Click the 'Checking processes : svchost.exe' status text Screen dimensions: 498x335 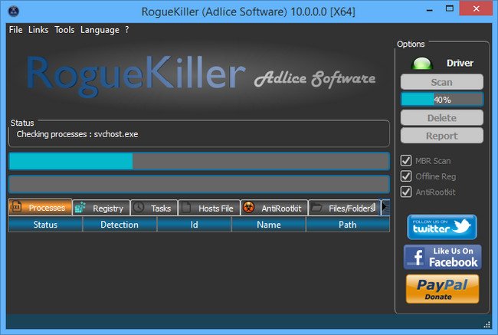point(77,134)
